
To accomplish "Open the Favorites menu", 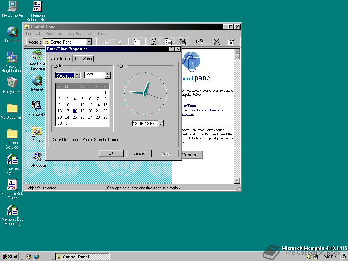I will (73, 33).
